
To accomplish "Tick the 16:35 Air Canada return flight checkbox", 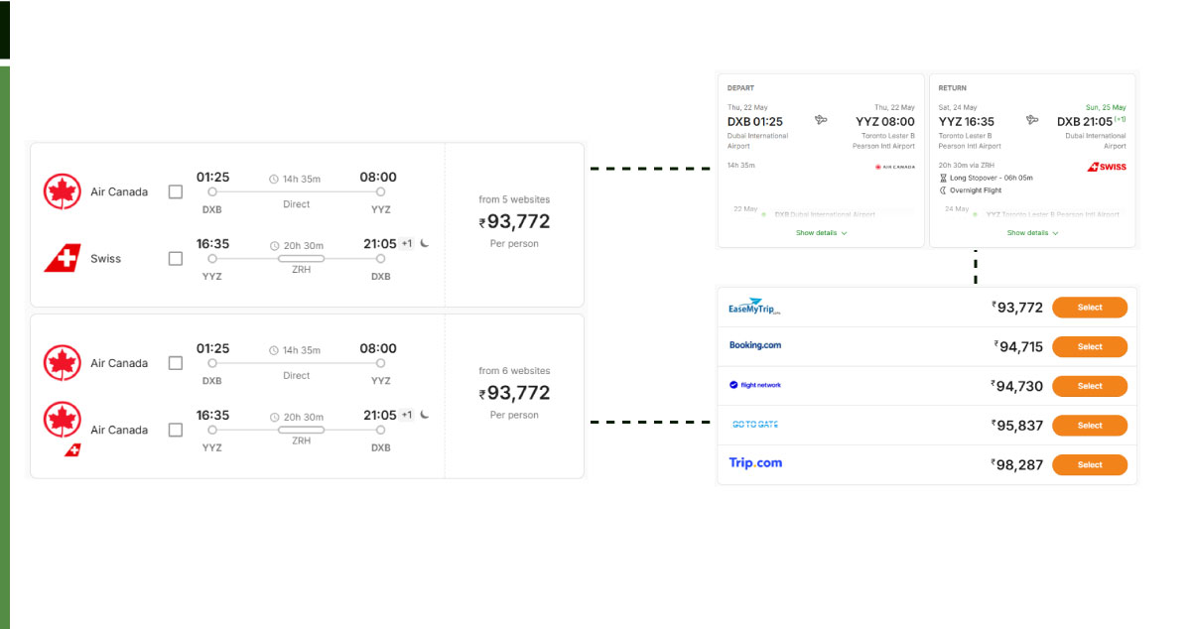I will pos(176,430).
